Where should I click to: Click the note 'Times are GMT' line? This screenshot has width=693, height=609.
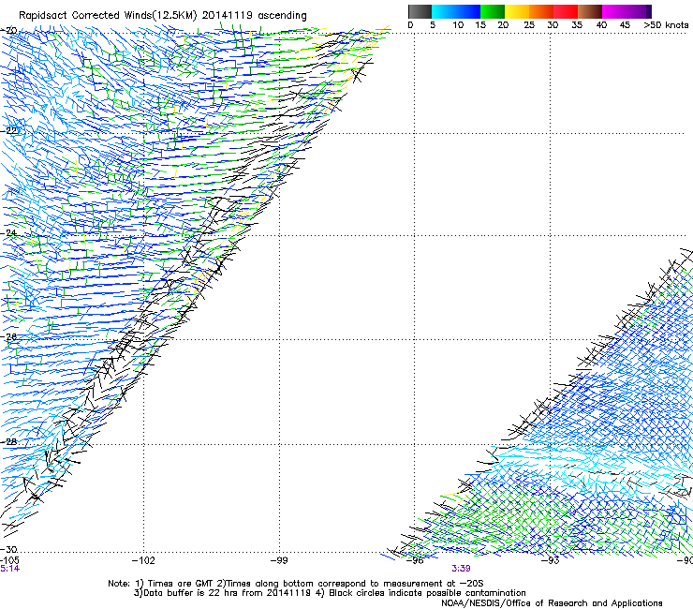(296, 584)
